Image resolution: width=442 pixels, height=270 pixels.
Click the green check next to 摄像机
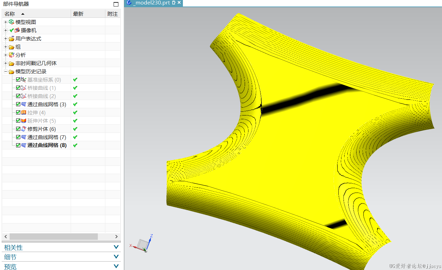pos(12,30)
